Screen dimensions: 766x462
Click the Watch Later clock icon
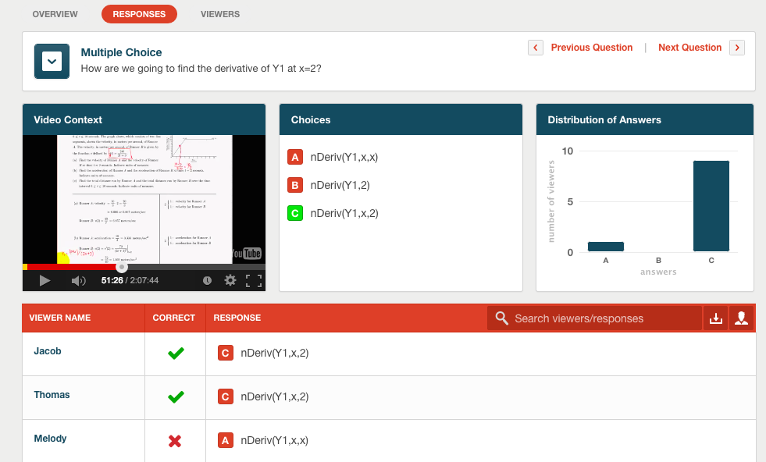tap(207, 280)
